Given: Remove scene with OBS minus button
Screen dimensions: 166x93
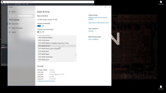Looking at the screenshot, I should (x=5, y=64).
